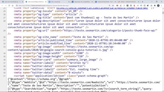View site information icon in address bar

[17, 6]
